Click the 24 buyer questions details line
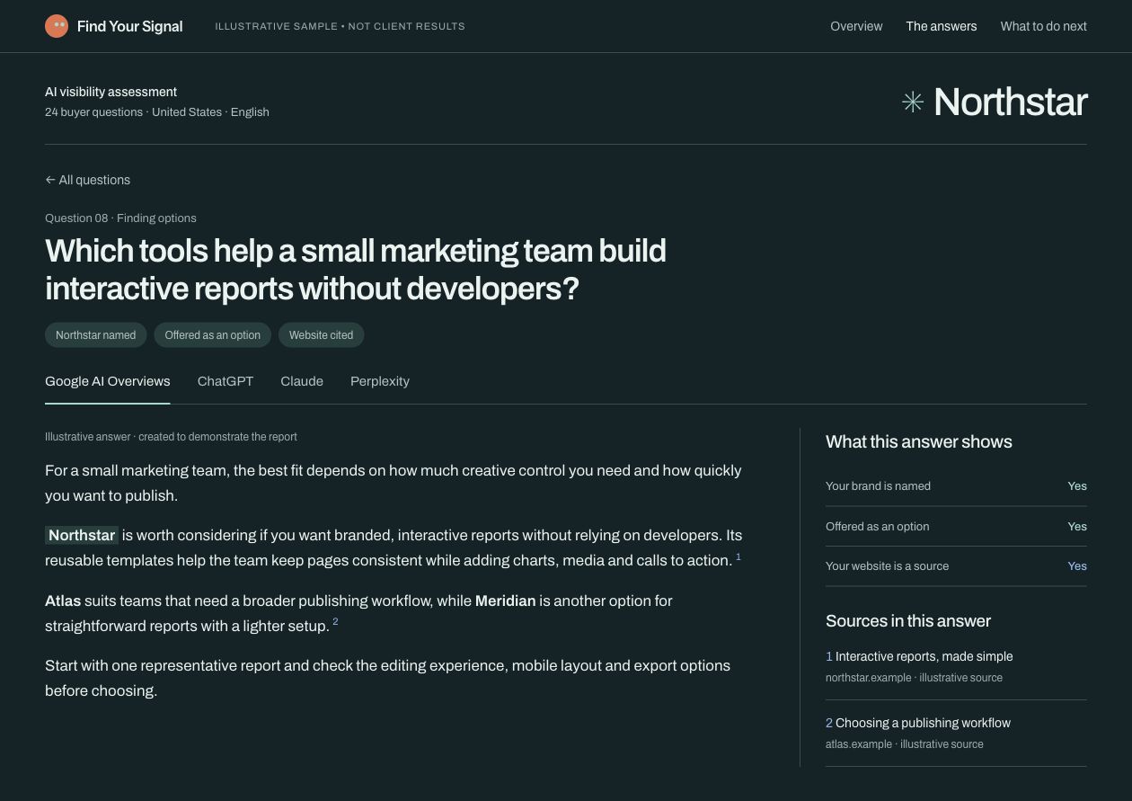The image size is (1132, 801). pos(157,112)
